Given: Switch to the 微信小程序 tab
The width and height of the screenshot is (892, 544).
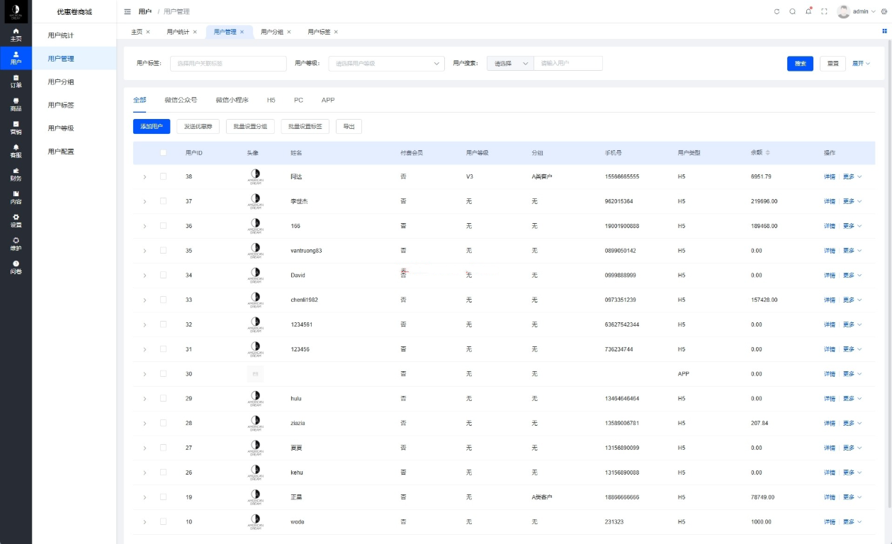Looking at the screenshot, I should tap(232, 100).
